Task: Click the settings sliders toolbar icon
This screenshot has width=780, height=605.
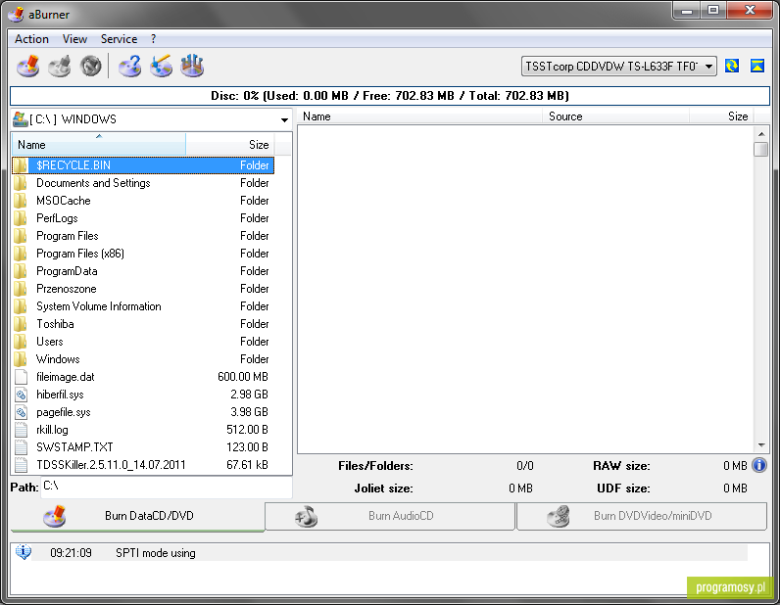Action: click(x=192, y=67)
